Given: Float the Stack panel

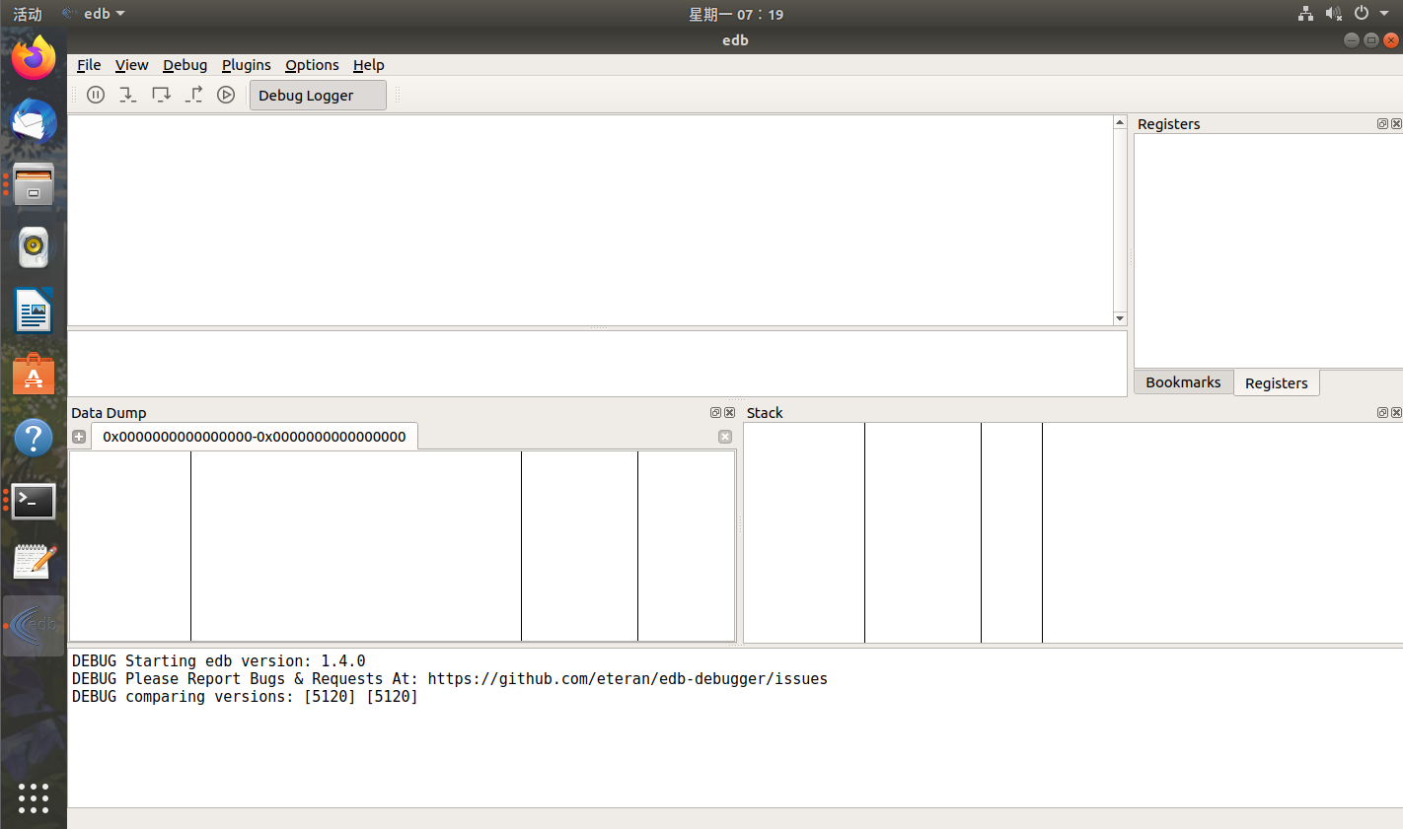Looking at the screenshot, I should coord(1382,413).
